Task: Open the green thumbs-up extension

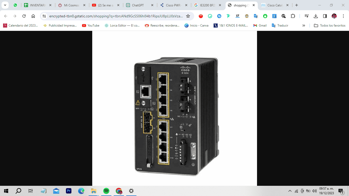Action: (265, 16)
